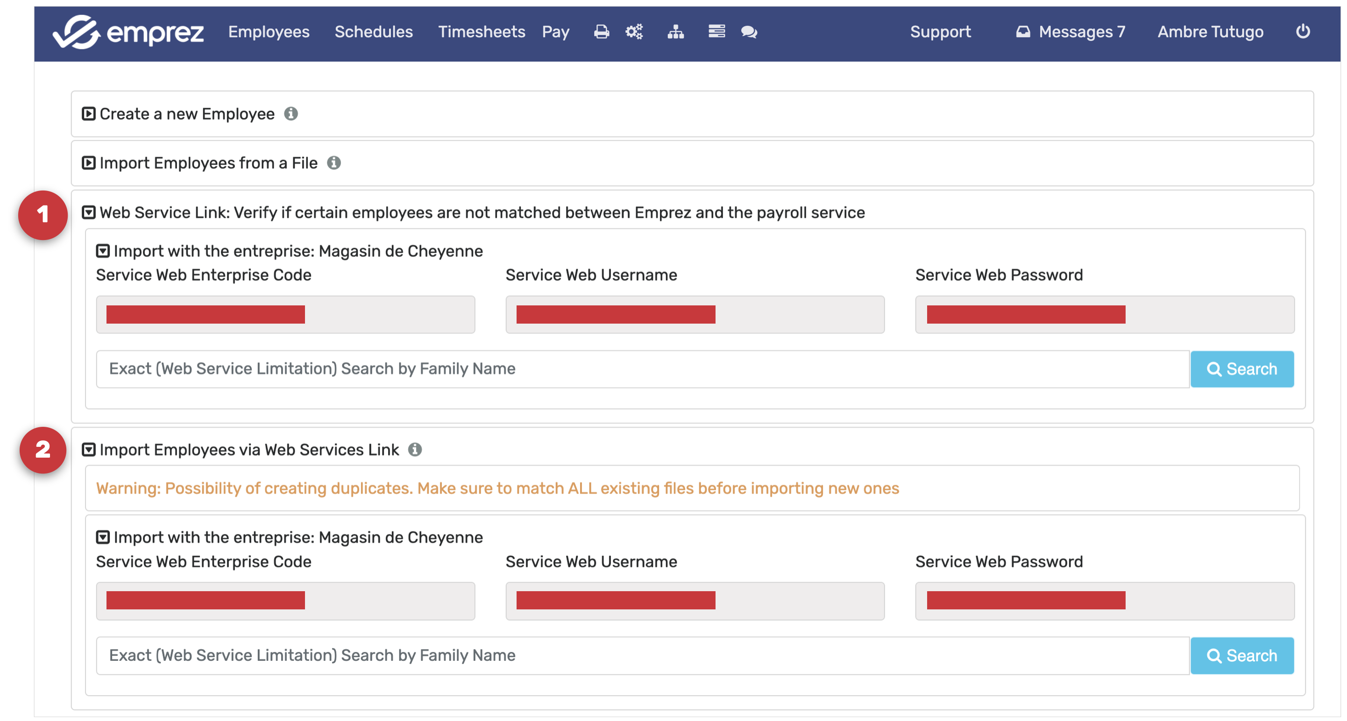Viewport: 1347px width, 721px height.
Task: Open the chat bubbles icon
Action: coord(749,32)
